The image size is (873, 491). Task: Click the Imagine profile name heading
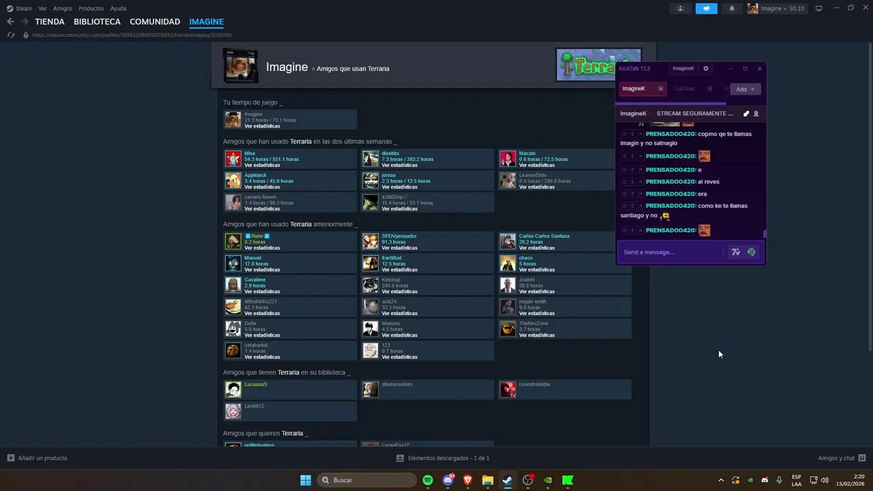point(286,67)
